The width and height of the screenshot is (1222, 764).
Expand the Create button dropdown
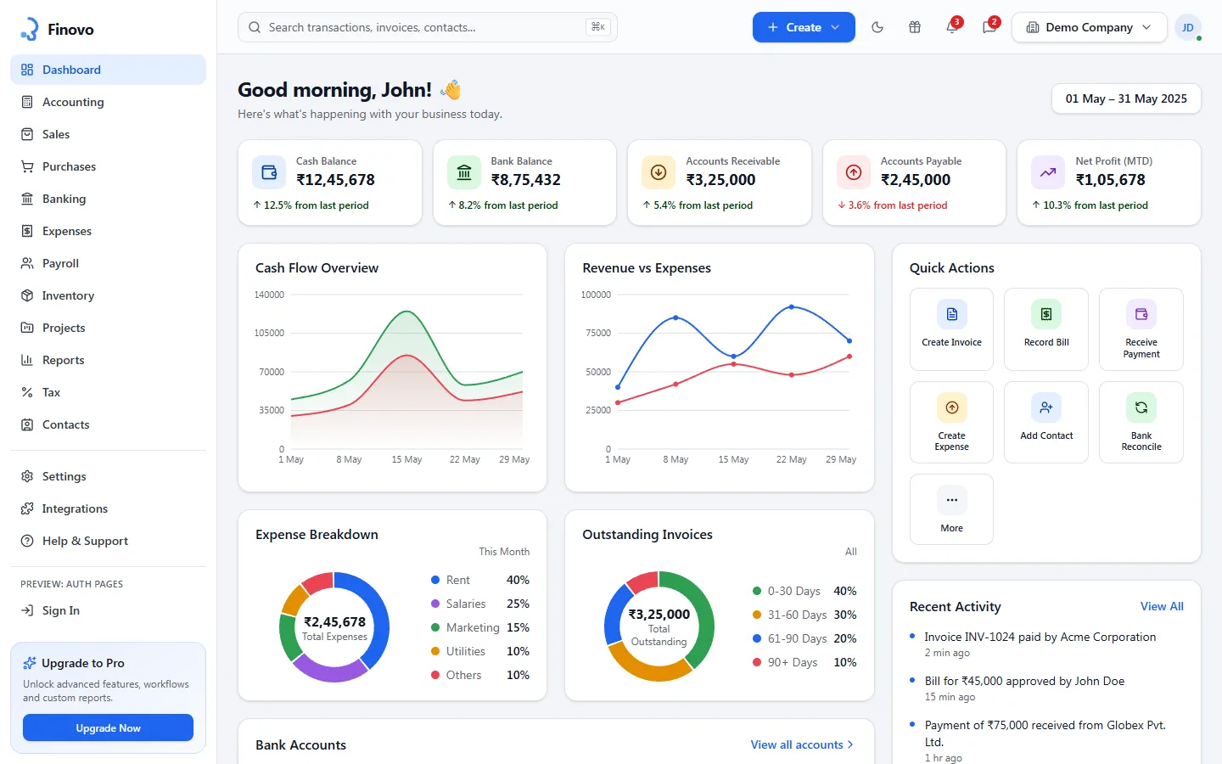click(x=804, y=27)
